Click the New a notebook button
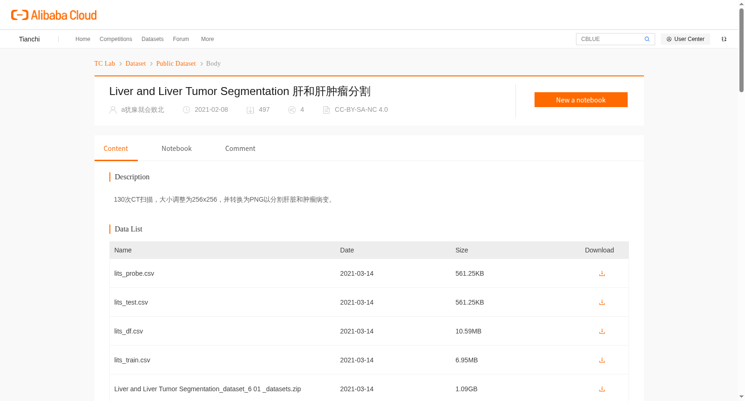 (581, 100)
